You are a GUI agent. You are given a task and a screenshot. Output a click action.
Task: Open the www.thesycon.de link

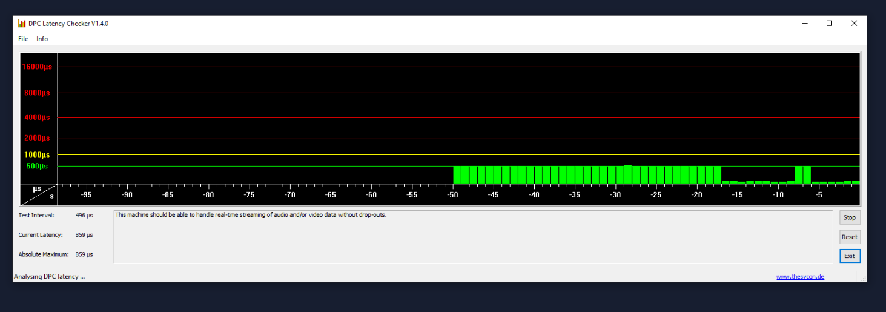800,277
